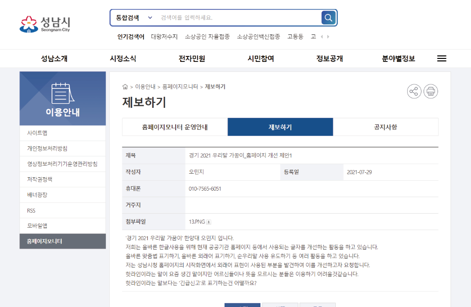The height and width of the screenshot is (307, 471).
Task: Open the 성남소개 main menu
Action: [54, 58]
